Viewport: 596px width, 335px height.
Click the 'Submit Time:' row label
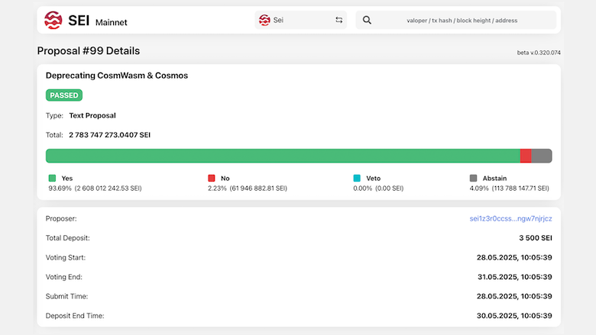[x=66, y=296]
